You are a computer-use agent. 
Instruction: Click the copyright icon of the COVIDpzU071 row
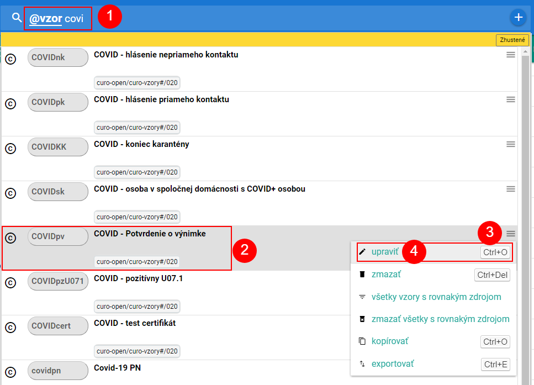point(10,283)
